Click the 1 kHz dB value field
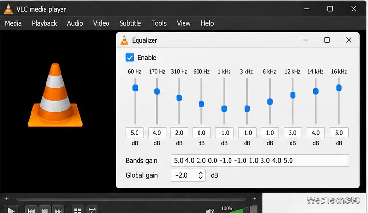 (224, 133)
